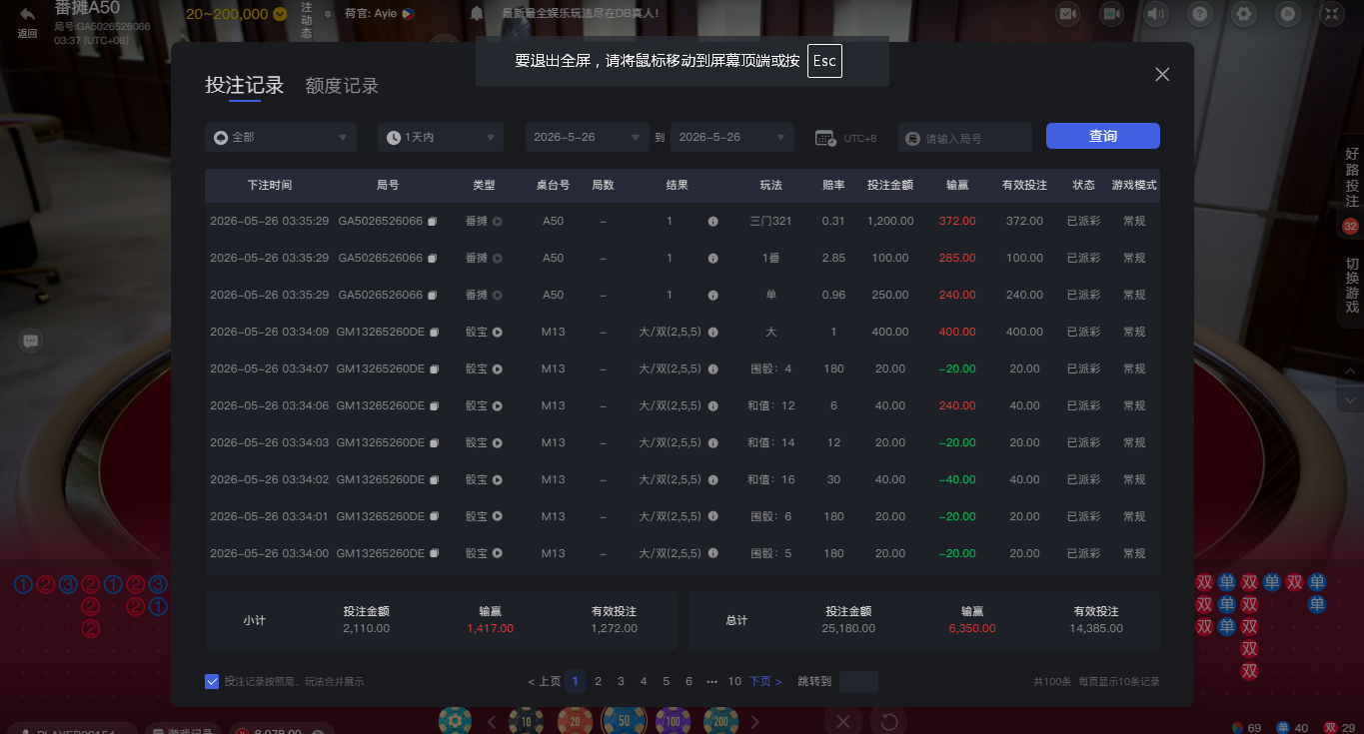Open the 全部 game filter dropdown

[281, 137]
